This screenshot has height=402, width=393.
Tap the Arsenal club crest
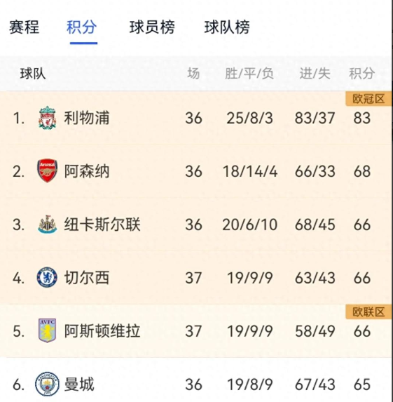pos(47,170)
